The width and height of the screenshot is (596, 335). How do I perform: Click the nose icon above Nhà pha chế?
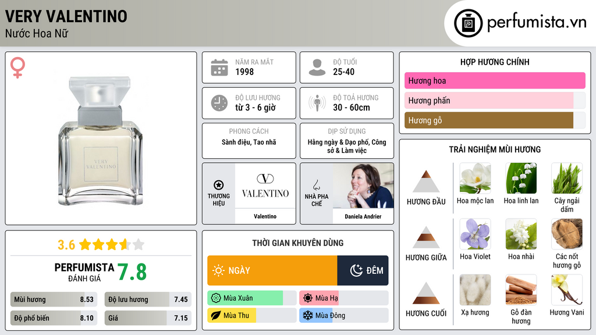pyautogui.click(x=316, y=185)
